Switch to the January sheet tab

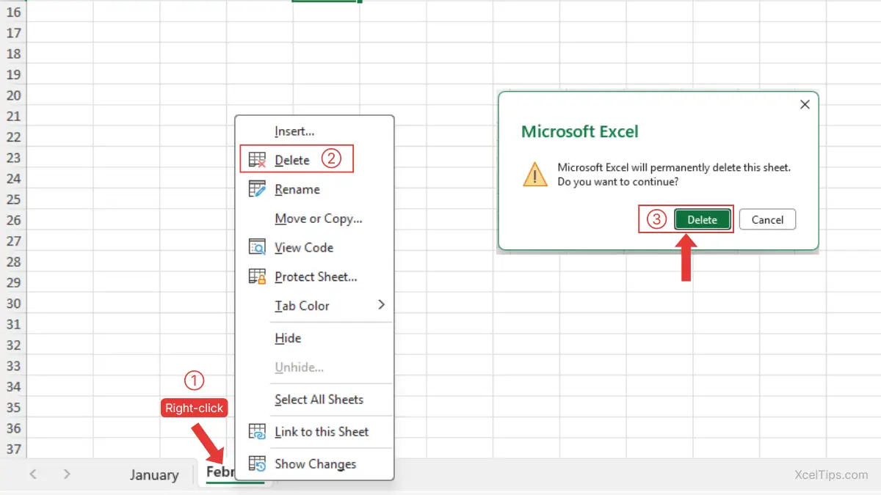point(154,475)
